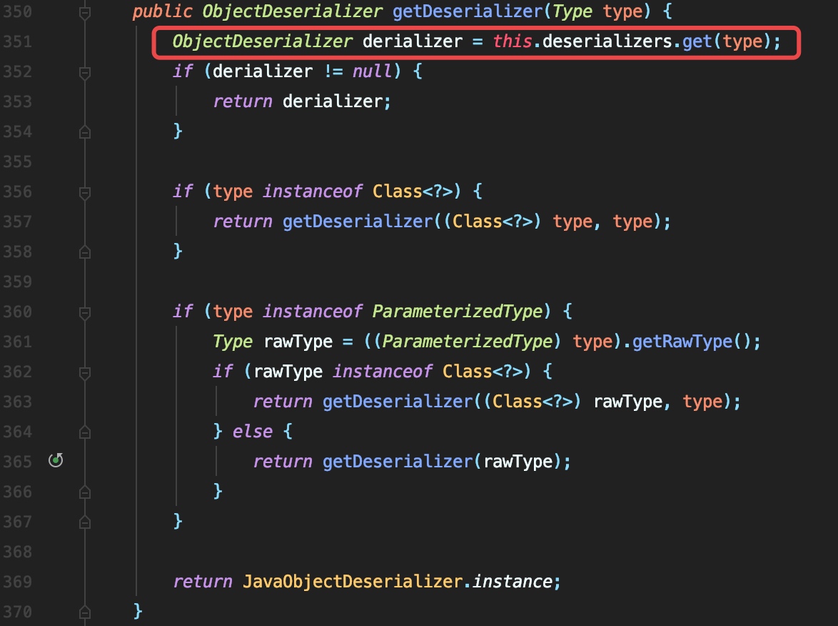Viewport: 838px width, 626px height.
Task: Click the recursive call icon on line 365
Action: tap(56, 460)
